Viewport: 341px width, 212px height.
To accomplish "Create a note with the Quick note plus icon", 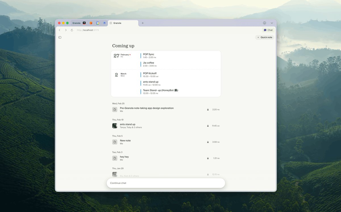I will [x=257, y=37].
